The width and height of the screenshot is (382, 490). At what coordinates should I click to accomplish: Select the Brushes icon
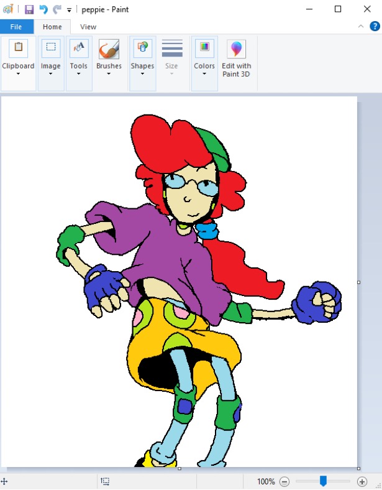(x=109, y=49)
